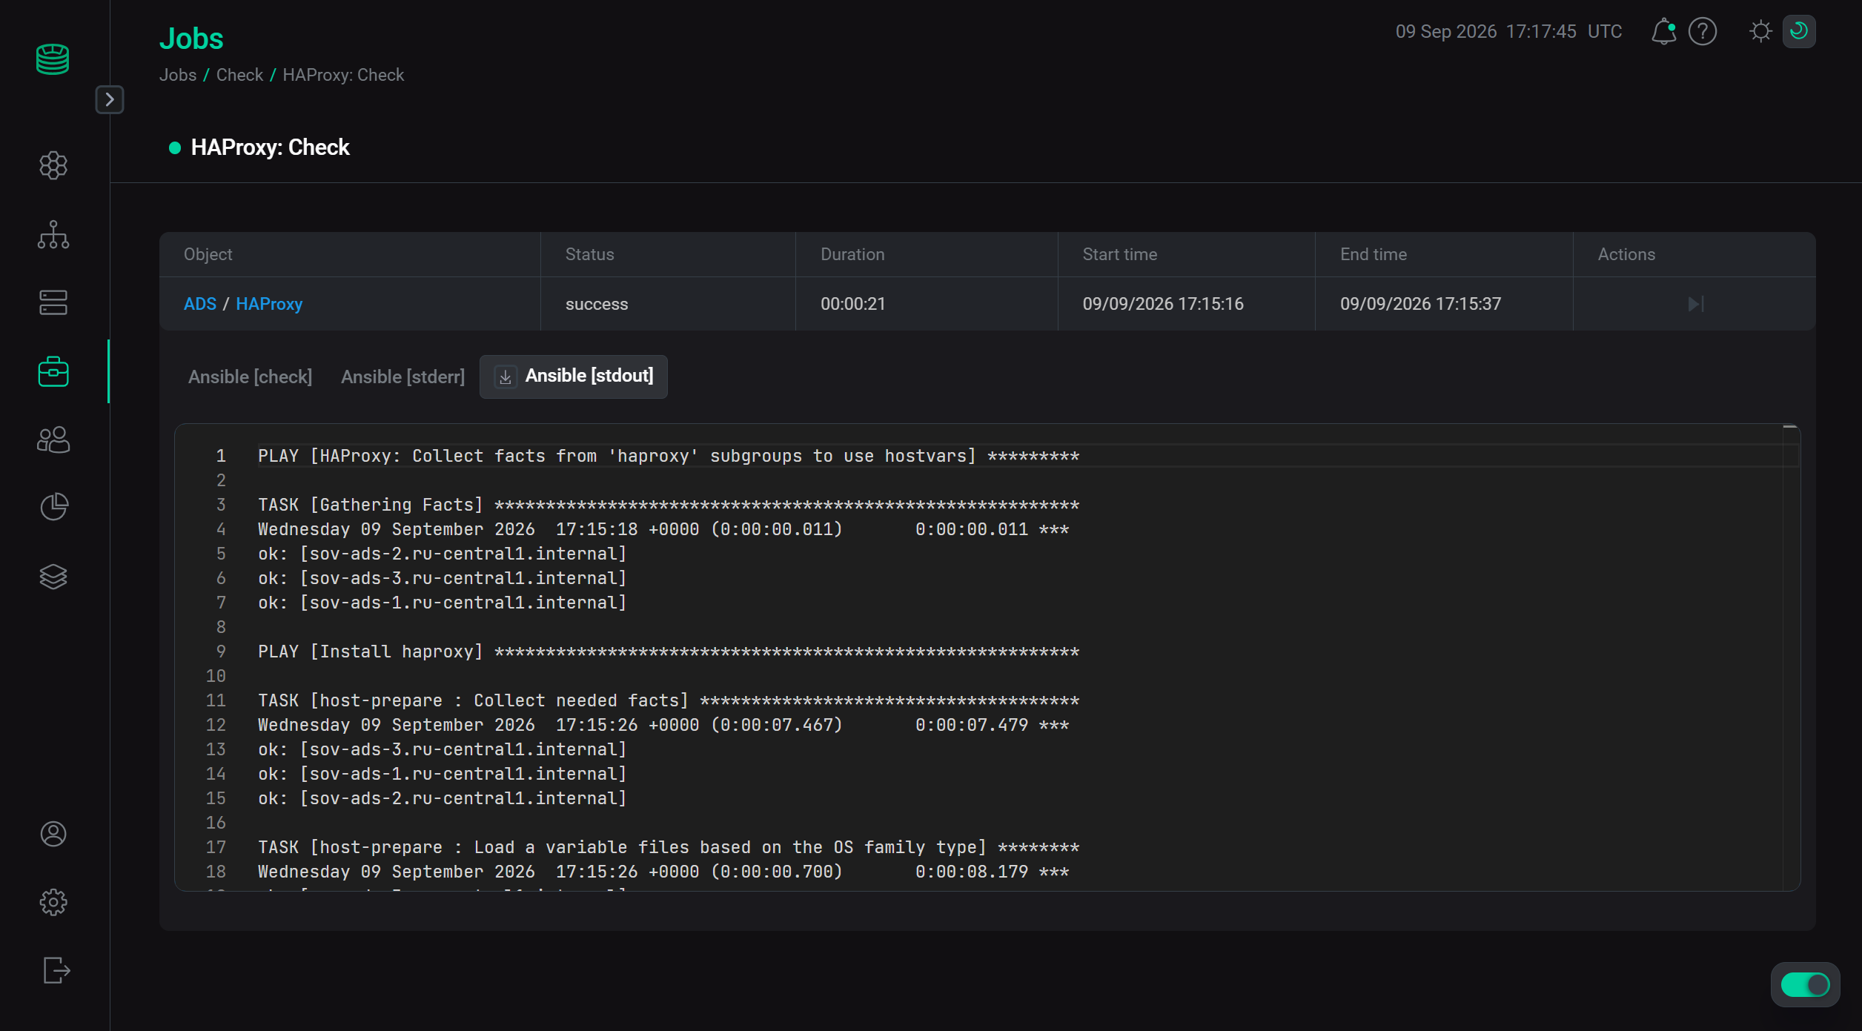Open the hosts server-rack icon

click(53, 302)
